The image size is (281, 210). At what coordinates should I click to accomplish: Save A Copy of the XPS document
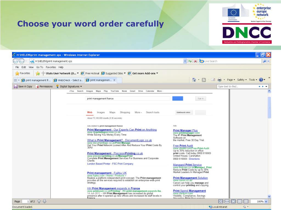pos(23,86)
